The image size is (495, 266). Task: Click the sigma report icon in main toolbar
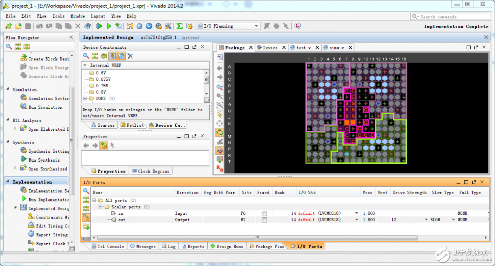(x=179, y=26)
